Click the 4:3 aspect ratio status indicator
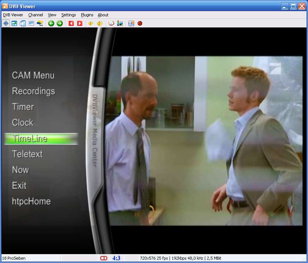 pos(116,258)
